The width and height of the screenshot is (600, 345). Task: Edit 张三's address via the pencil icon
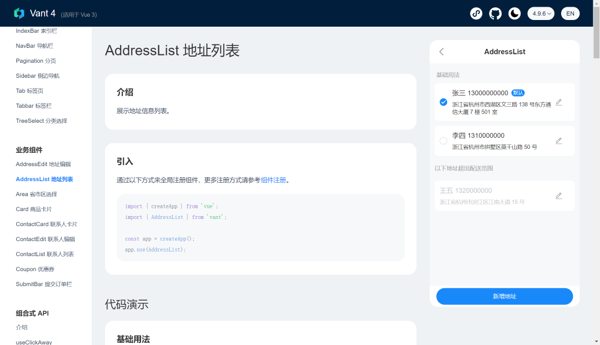pyautogui.click(x=559, y=103)
